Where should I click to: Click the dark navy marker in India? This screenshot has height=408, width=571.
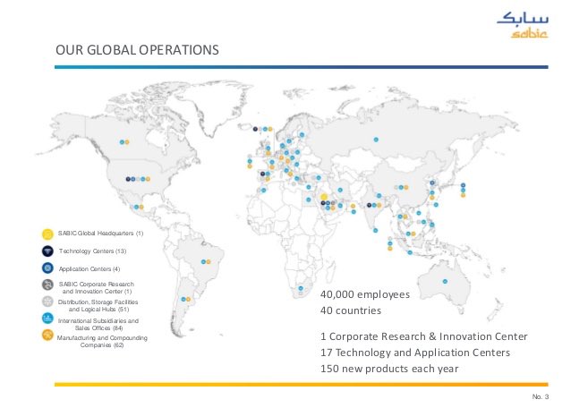click(369, 205)
